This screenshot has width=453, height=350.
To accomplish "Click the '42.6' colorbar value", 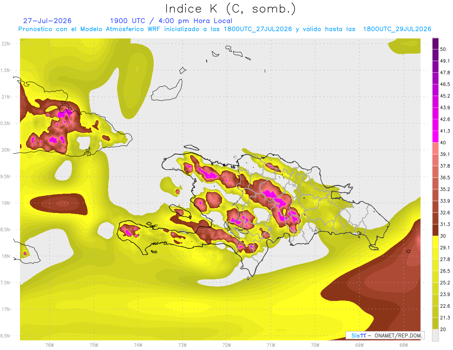I will click(445, 119).
